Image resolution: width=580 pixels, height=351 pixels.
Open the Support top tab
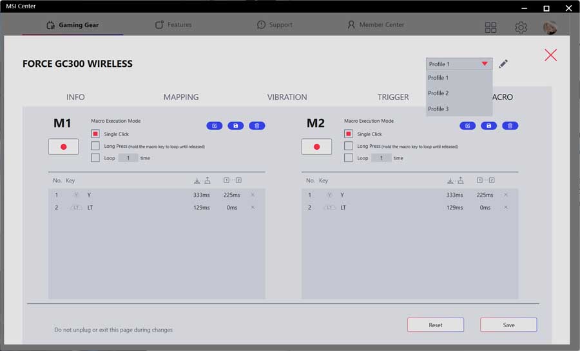[275, 24]
